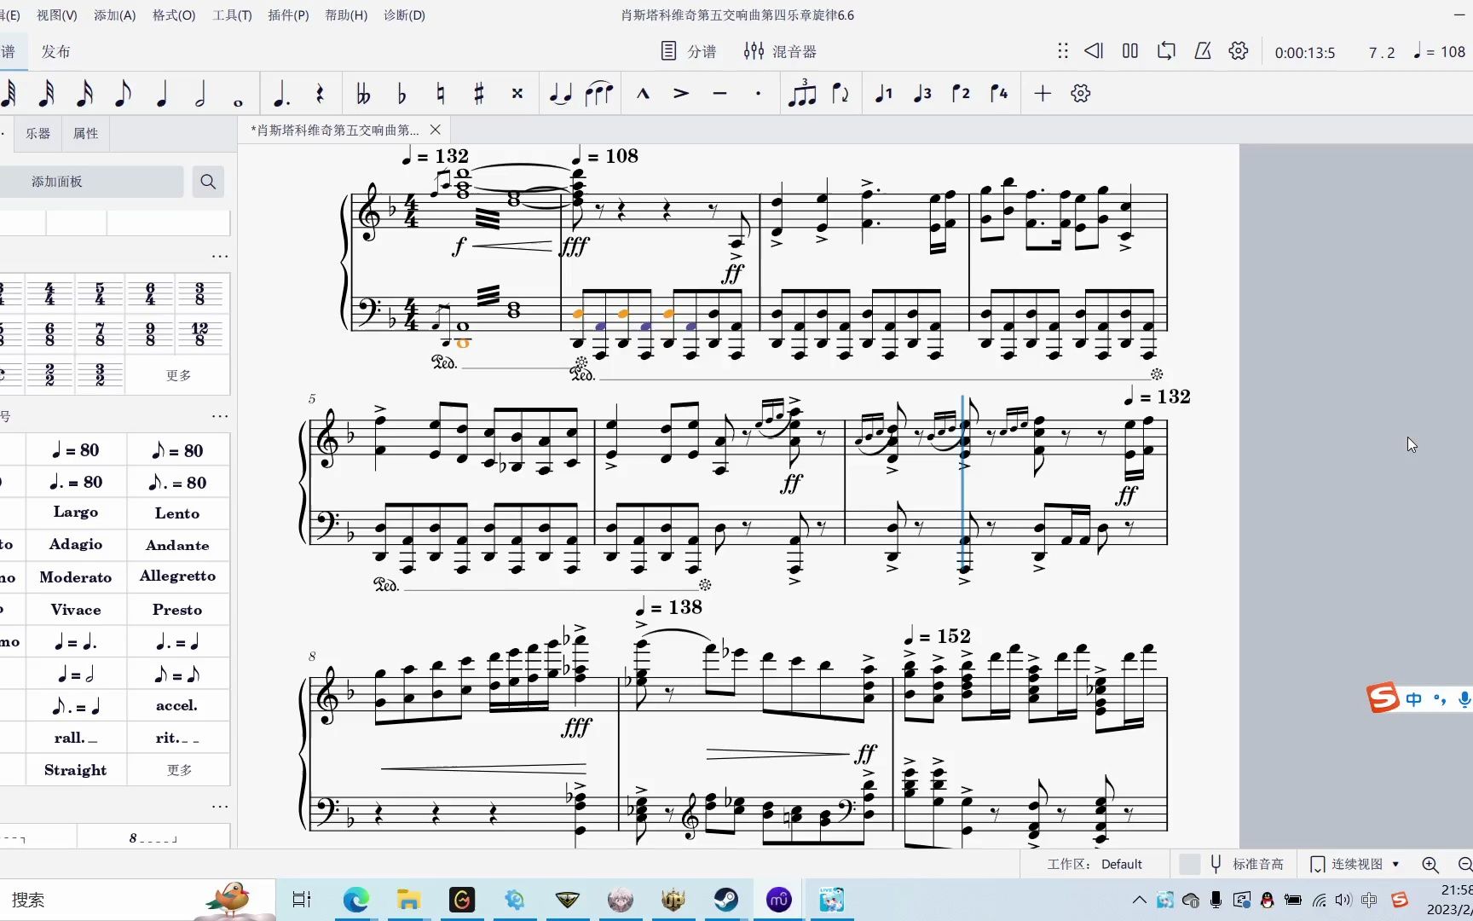1473x921 pixels.
Task: Select the 64th note duration
Action: pyautogui.click(x=9, y=94)
